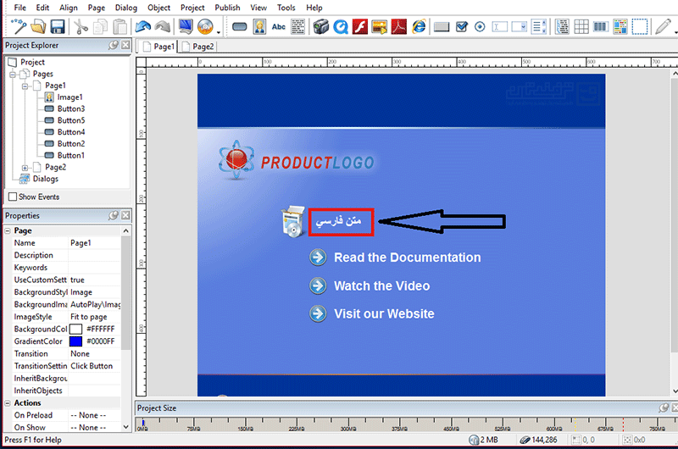Switch to the Page2 tab
The width and height of the screenshot is (678, 449).
(x=203, y=47)
